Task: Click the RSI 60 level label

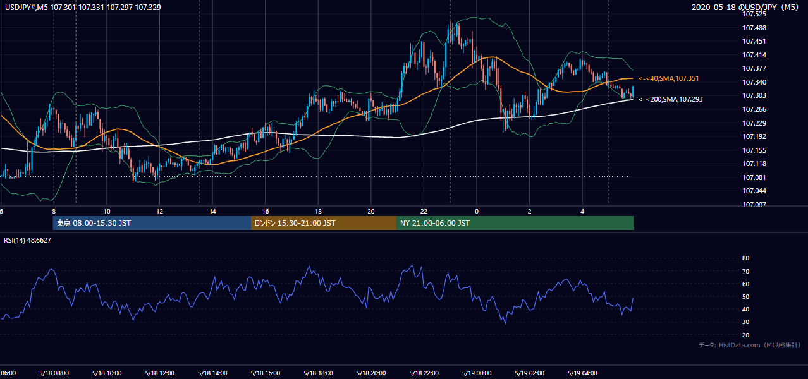Action: pos(745,284)
